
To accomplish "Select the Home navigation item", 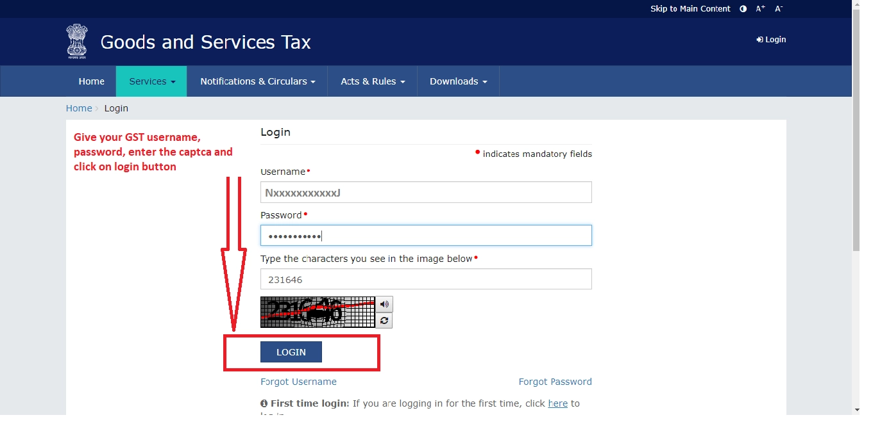I will point(91,81).
